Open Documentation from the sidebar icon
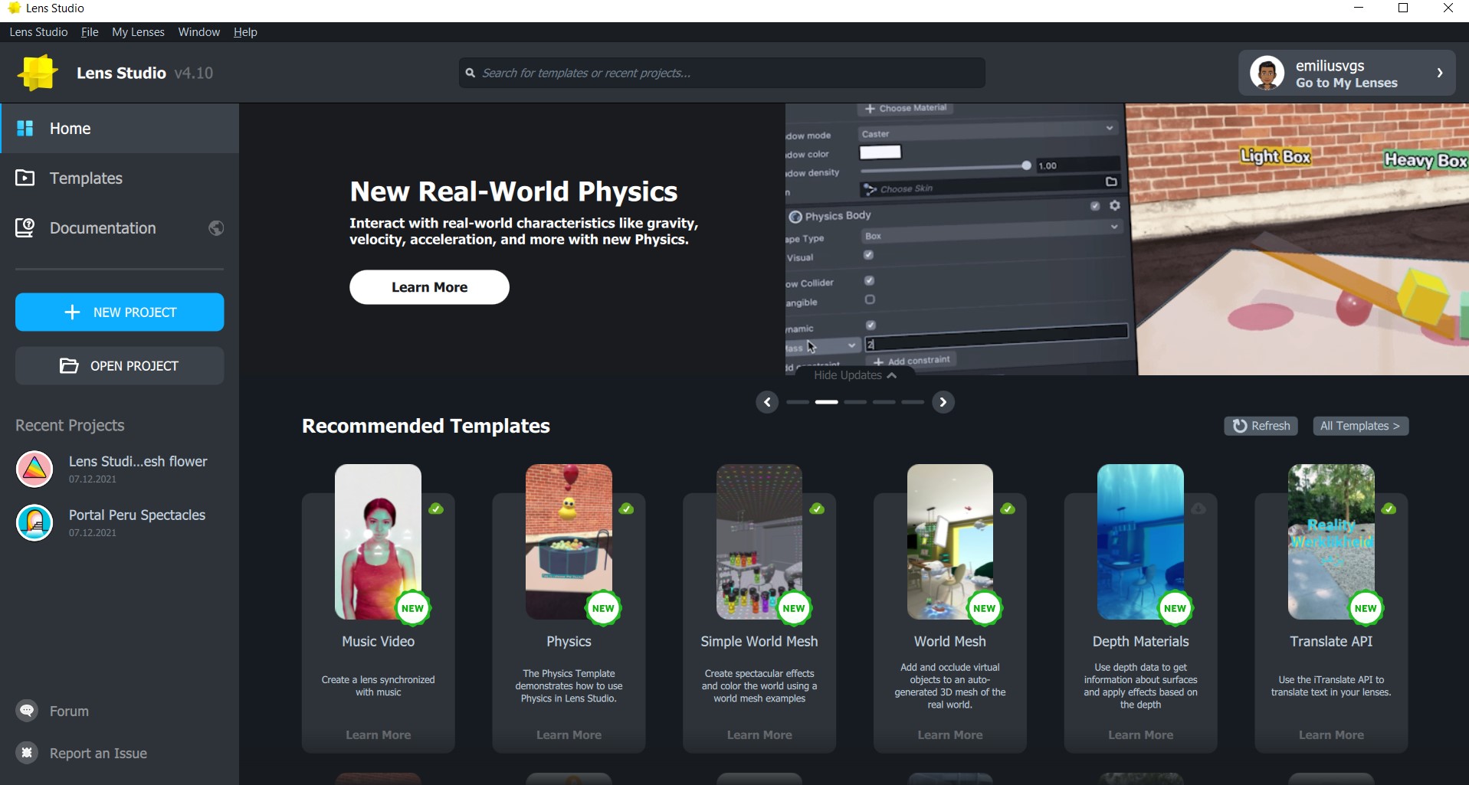The image size is (1469, 785). (25, 227)
